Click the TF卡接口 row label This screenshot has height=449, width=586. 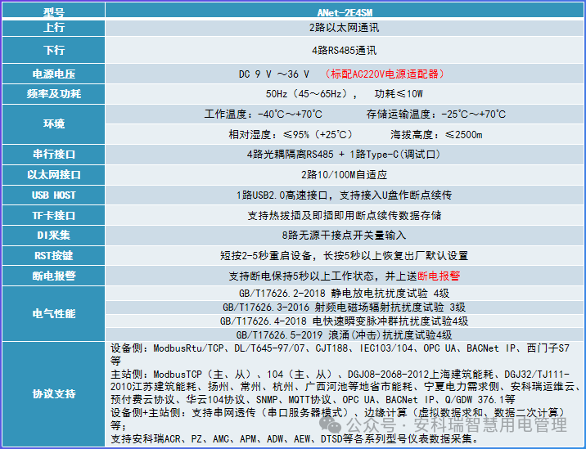(53, 215)
